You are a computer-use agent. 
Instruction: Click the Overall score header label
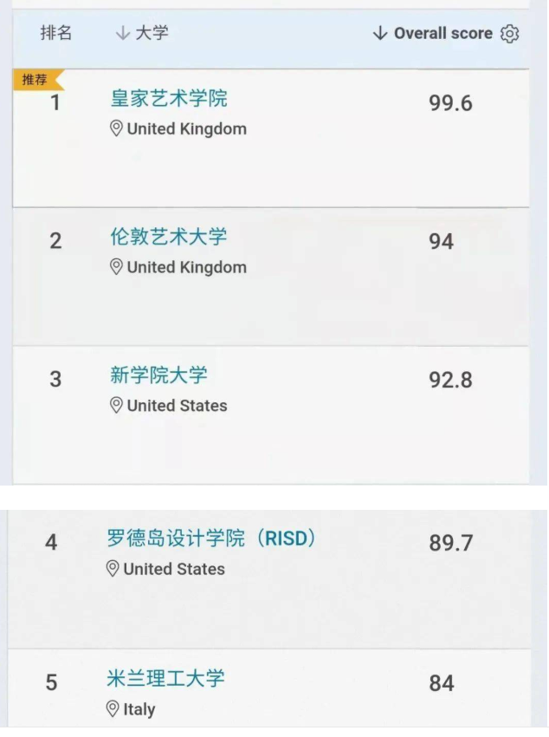(443, 33)
